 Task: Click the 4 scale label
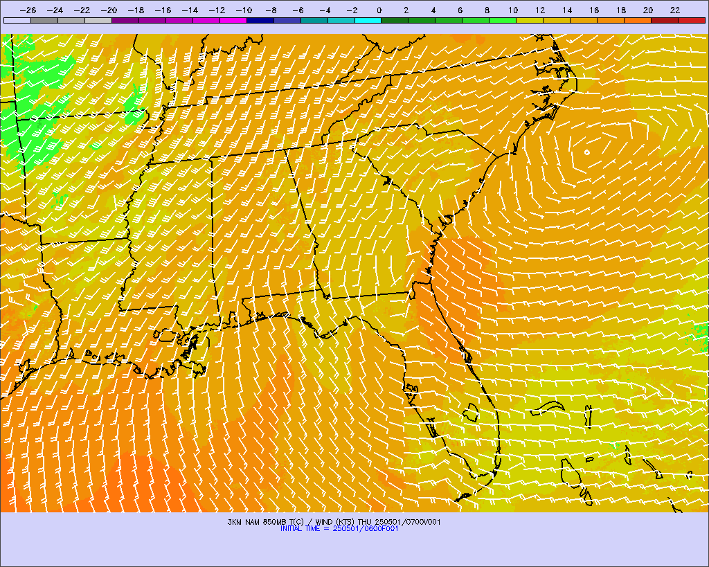coord(433,10)
